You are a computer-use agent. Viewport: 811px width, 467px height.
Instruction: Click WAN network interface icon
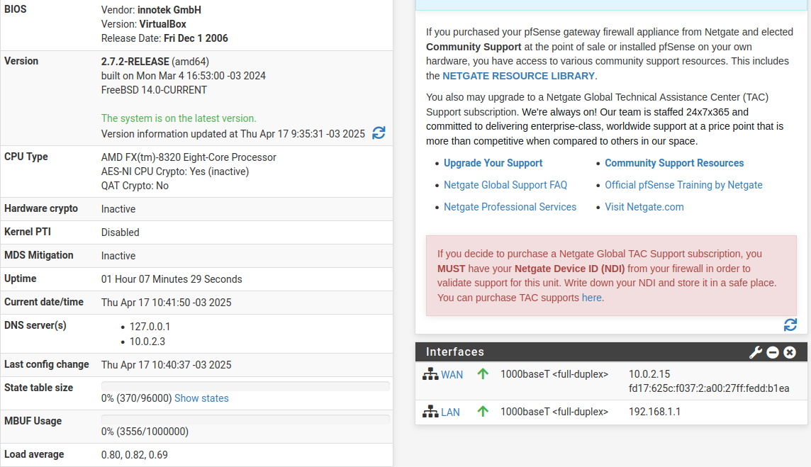coord(430,374)
